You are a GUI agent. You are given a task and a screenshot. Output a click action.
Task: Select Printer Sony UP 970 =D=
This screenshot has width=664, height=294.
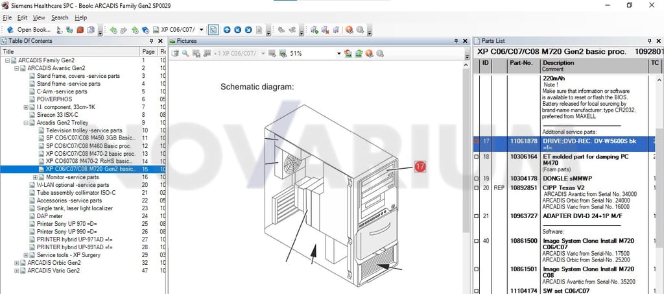(x=68, y=224)
